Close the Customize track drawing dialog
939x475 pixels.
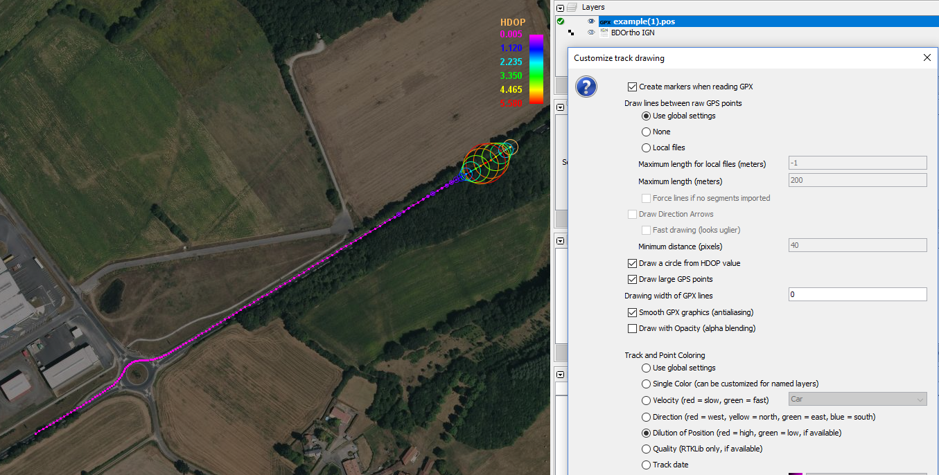[927, 58]
